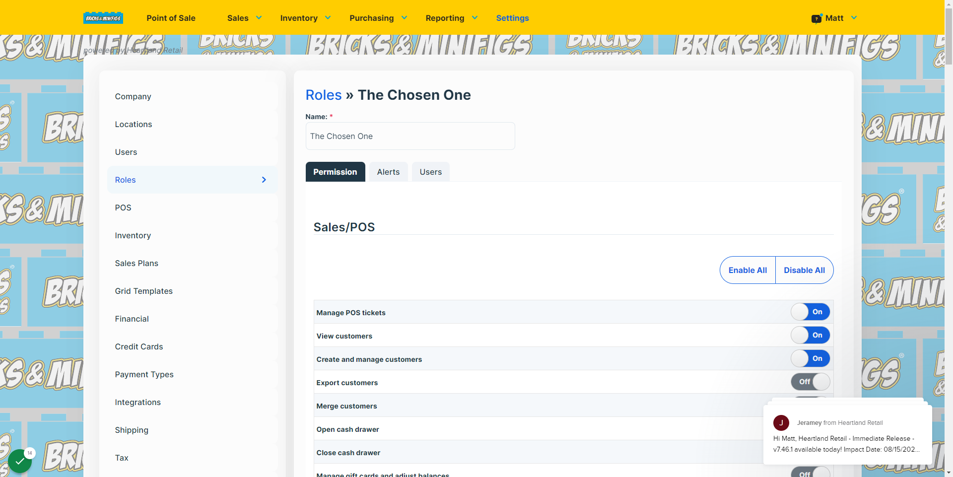This screenshot has height=477, width=953.
Task: Open the Reporting dropdown
Action: click(x=452, y=18)
